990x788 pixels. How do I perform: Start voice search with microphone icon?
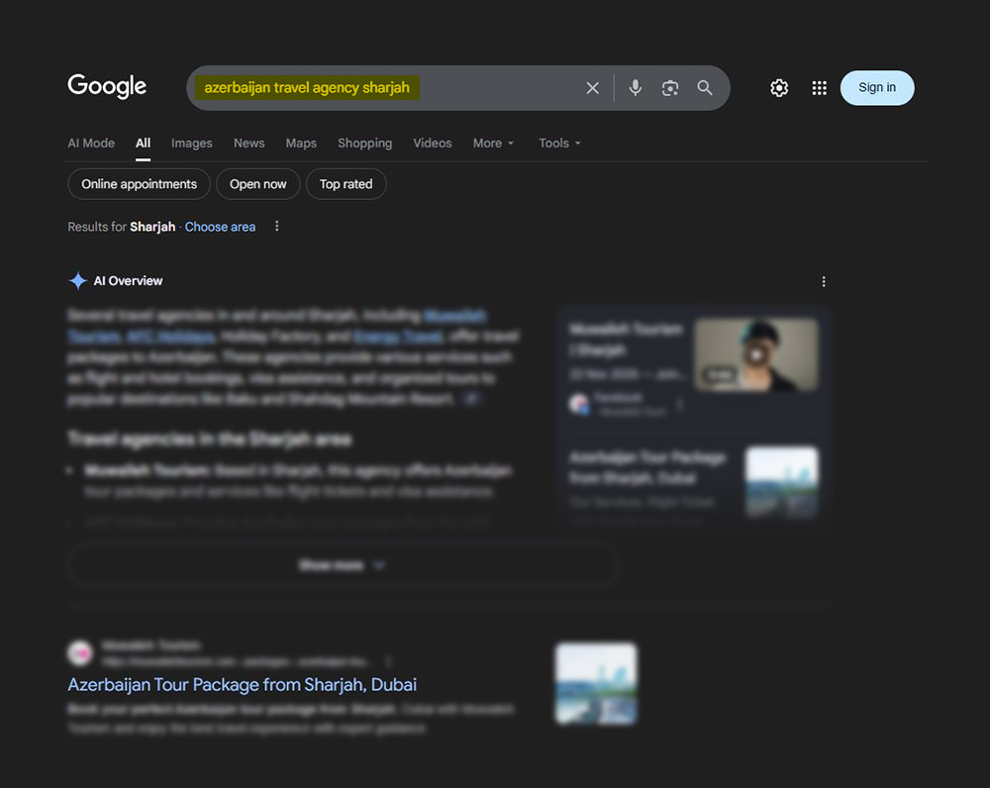point(636,88)
